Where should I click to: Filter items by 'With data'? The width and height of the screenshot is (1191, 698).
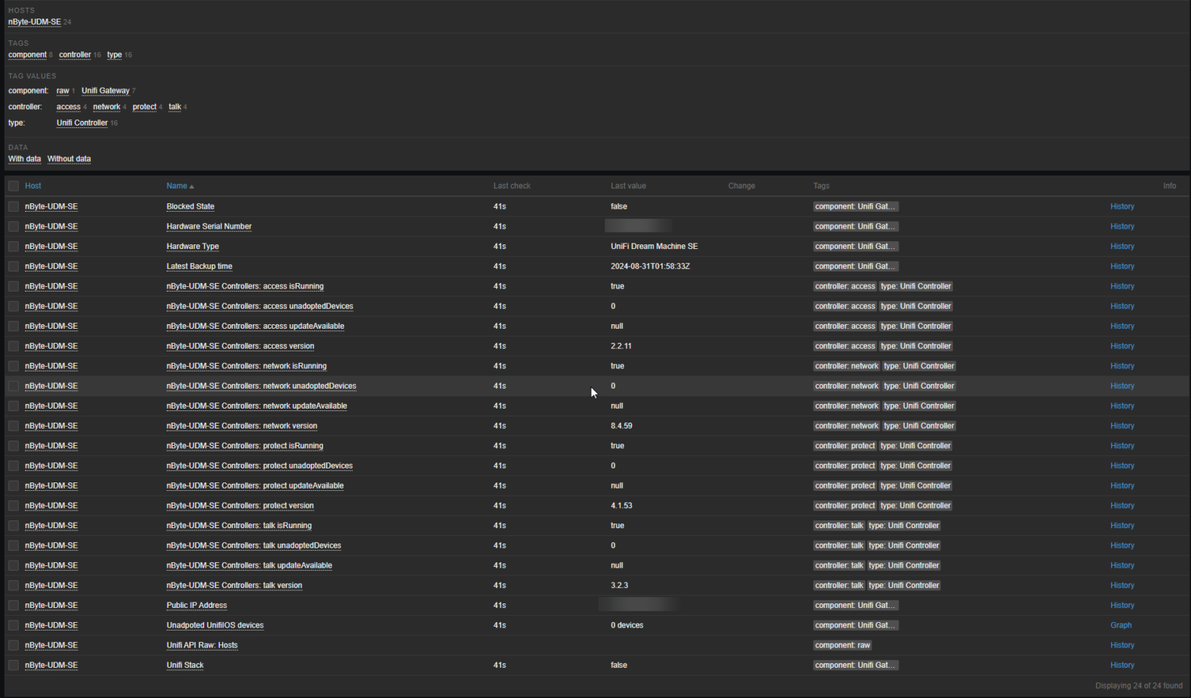(24, 158)
